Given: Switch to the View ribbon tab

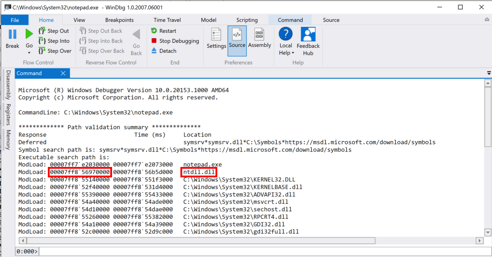Looking at the screenshot, I should coord(79,20).
